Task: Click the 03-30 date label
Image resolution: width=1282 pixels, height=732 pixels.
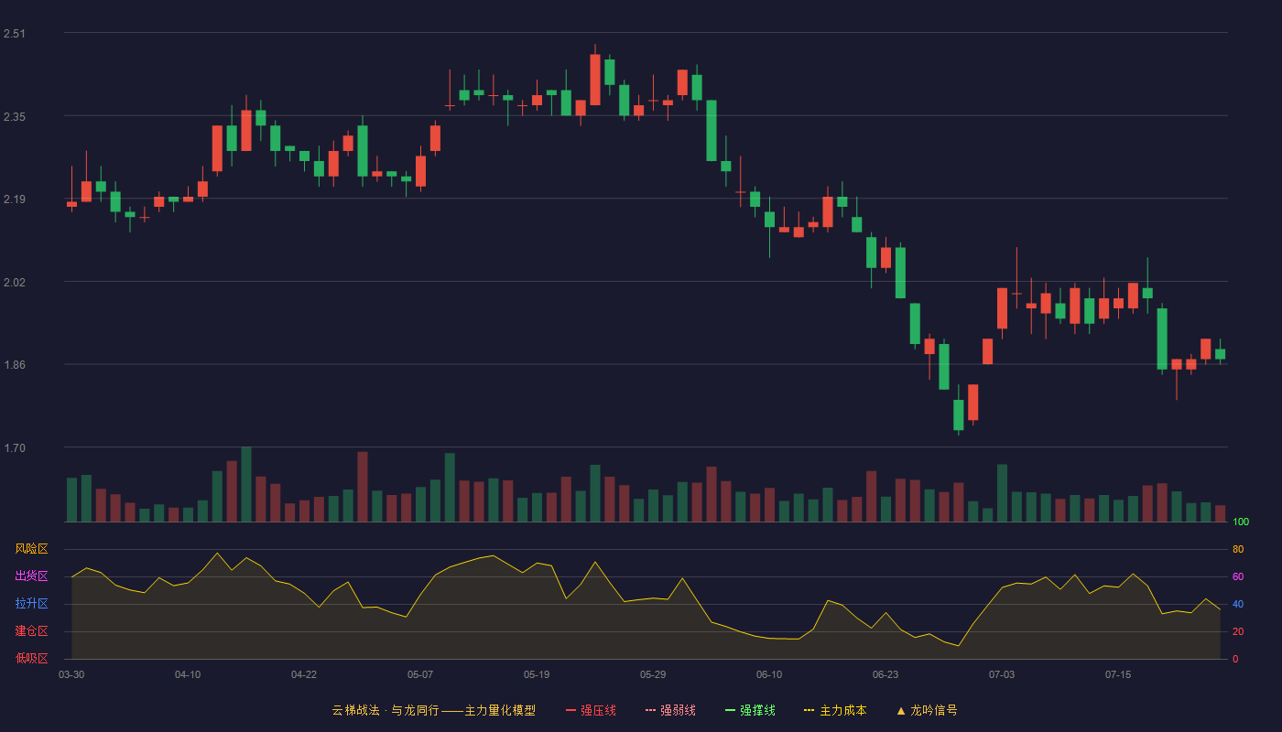Action: point(71,674)
